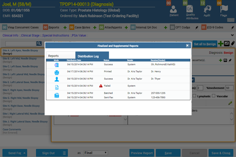Click the site search input field

tap(21, 44)
